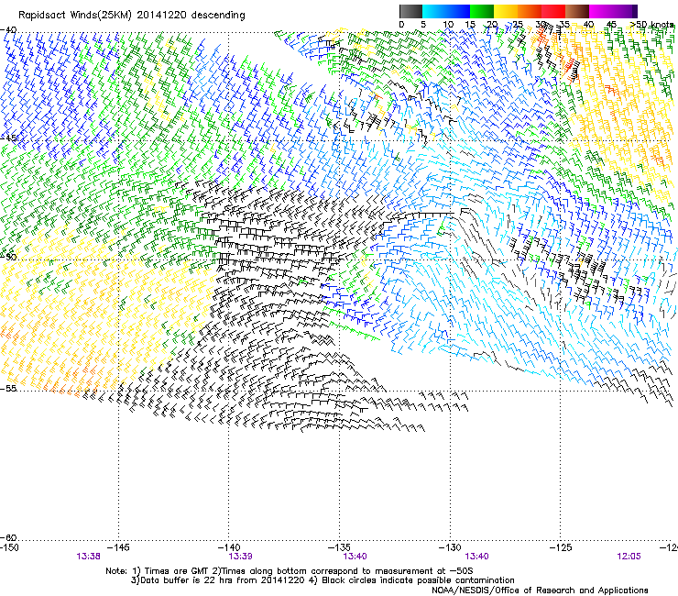Click the chart title "Rapidsact Winds(25KM) 20141220 descending"

pyautogui.click(x=131, y=16)
